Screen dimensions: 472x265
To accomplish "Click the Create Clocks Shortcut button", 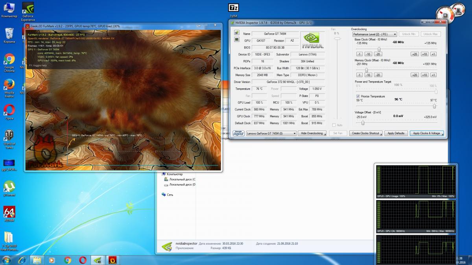I will pos(366,133).
